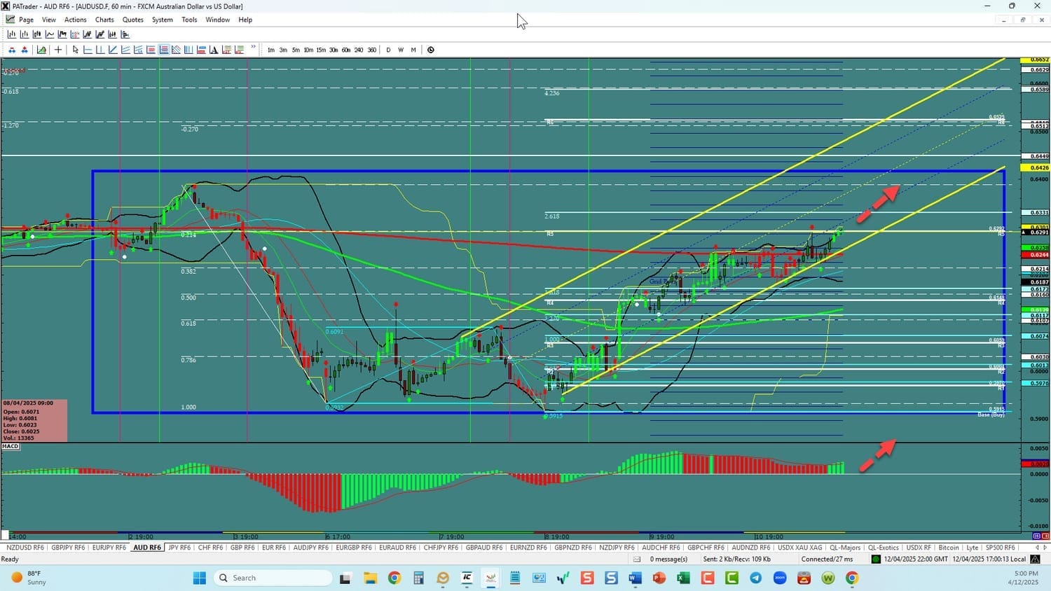The height and width of the screenshot is (591, 1051).
Task: Open the Charts menu
Action: (104, 20)
